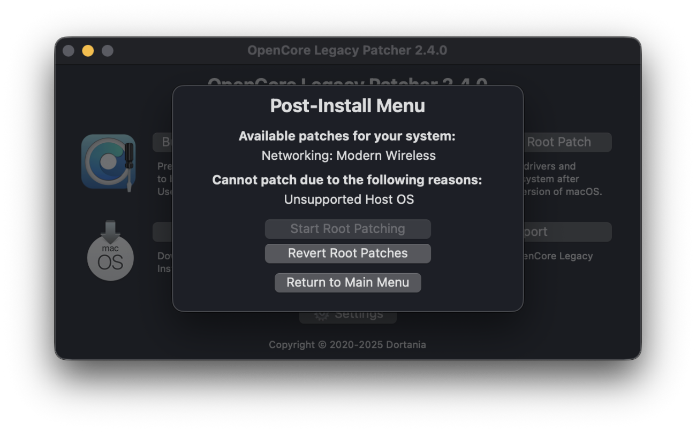Click the macOS installer download icon
Screen dimensions: 696x432
[x=110, y=251]
